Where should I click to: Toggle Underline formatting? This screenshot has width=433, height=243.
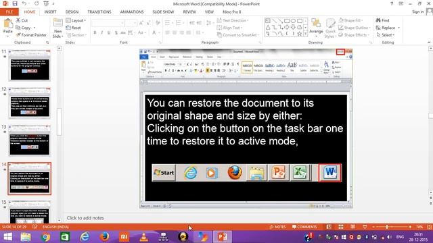coord(109,33)
